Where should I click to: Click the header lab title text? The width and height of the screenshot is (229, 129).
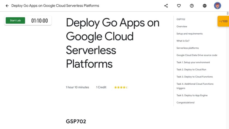tap(55, 6)
